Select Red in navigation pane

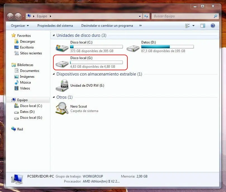(x=20, y=129)
